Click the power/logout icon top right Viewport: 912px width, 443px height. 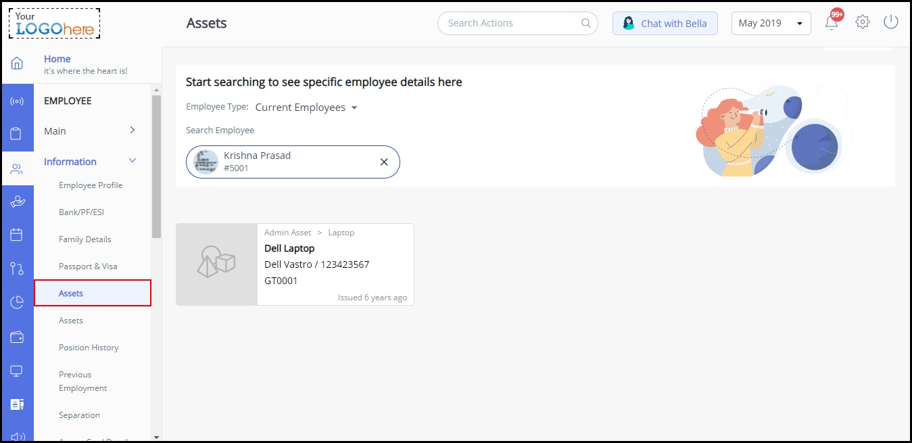point(891,21)
